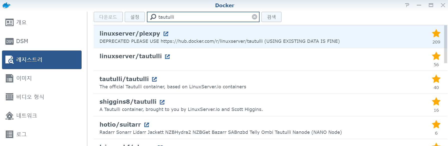The height and width of the screenshot is (146, 448).
Task: Click the Docker whale logo icon
Action: 6,5
